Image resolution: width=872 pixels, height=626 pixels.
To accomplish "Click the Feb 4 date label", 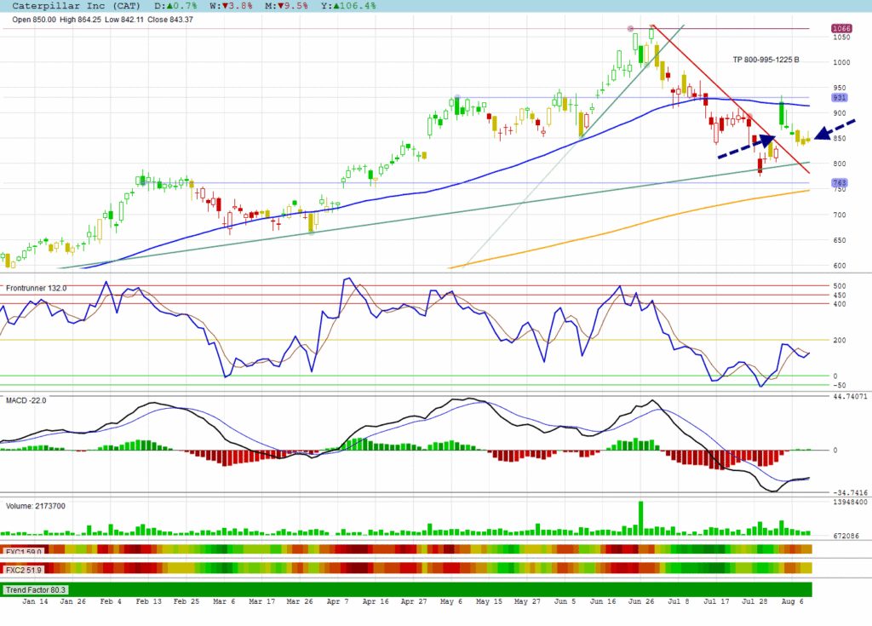I will click(111, 601).
